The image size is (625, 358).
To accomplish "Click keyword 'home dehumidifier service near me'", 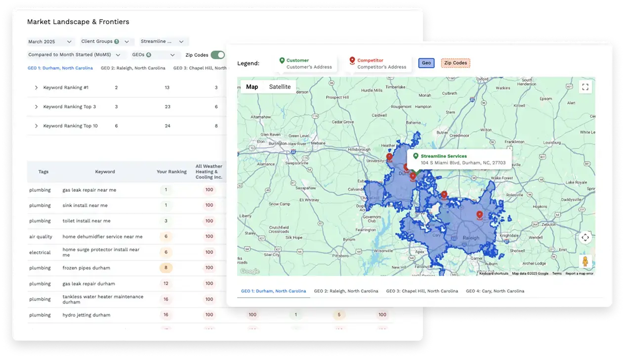I will point(102,237).
